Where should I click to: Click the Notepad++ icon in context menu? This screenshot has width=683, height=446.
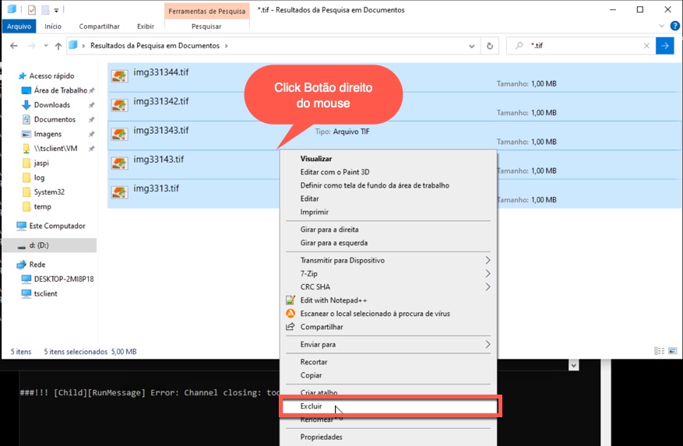[x=290, y=300]
